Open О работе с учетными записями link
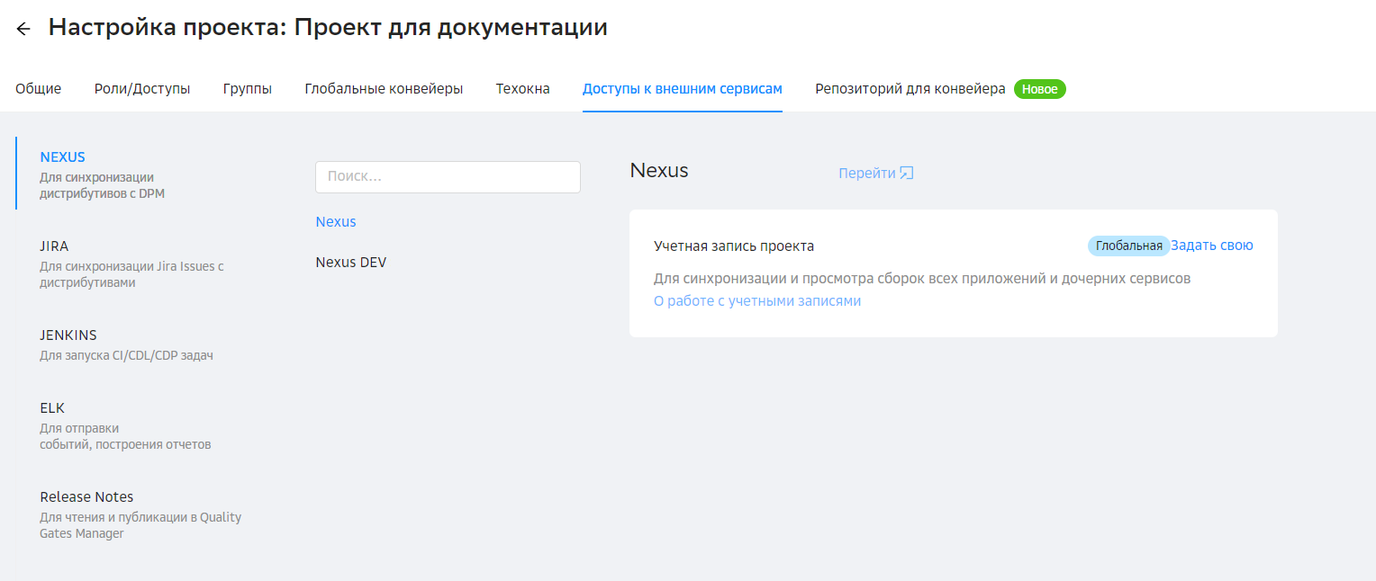 tap(756, 301)
